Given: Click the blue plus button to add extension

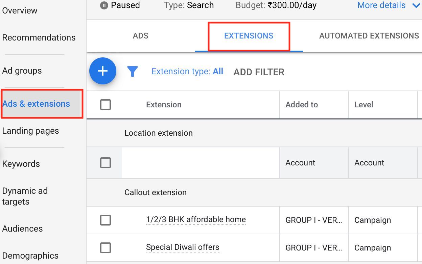Looking at the screenshot, I should tap(103, 71).
